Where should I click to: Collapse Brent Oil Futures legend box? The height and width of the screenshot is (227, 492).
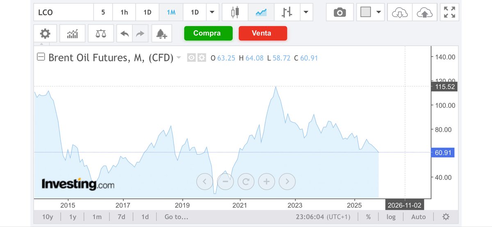(x=41, y=57)
